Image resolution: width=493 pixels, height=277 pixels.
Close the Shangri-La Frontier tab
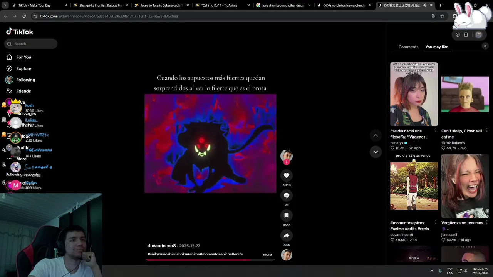coord(126,5)
